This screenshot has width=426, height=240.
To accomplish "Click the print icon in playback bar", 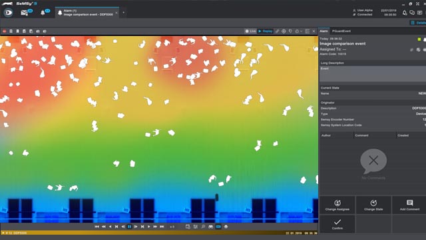I will 226,227.
